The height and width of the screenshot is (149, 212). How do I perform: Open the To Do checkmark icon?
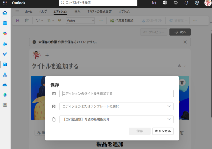[5, 54]
